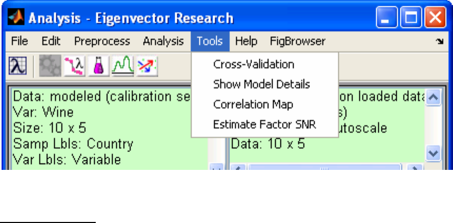Click scroll down arrow in right panel

pyautogui.click(x=433, y=153)
